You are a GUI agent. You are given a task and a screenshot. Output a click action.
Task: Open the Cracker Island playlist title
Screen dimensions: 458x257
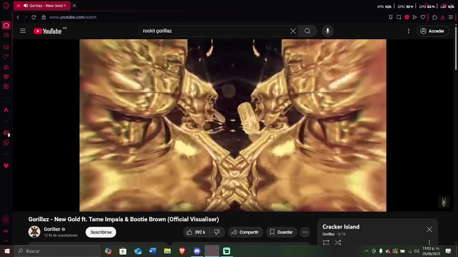[341, 227]
